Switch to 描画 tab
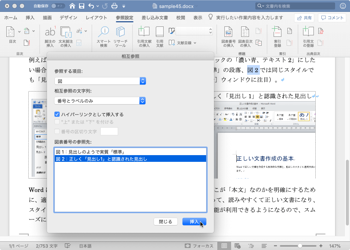Image resolution: width=350 pixels, height=250 pixels. (47, 17)
